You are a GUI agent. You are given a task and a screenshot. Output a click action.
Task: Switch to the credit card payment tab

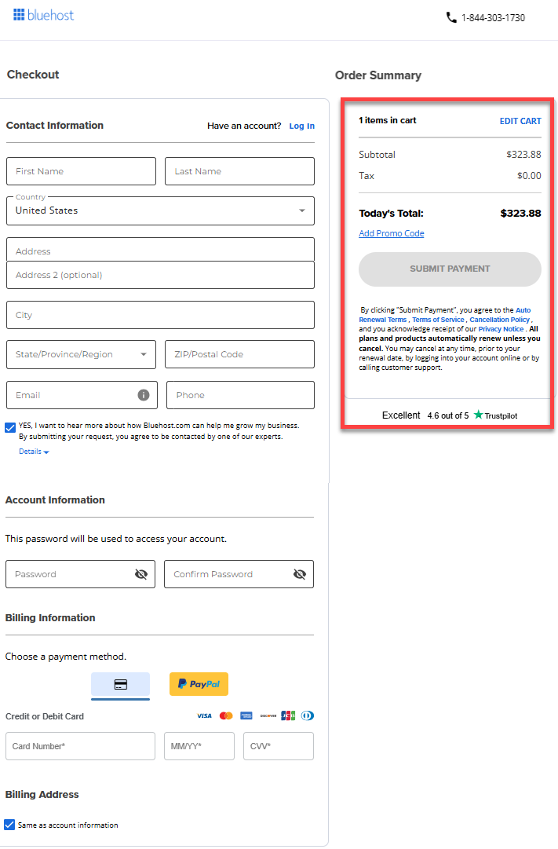click(x=120, y=684)
